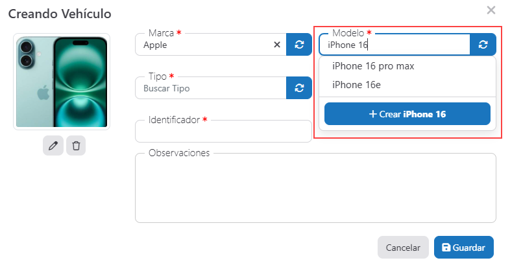The width and height of the screenshot is (510, 267).
Task: Save the vehicle with Guardar
Action: tap(464, 248)
